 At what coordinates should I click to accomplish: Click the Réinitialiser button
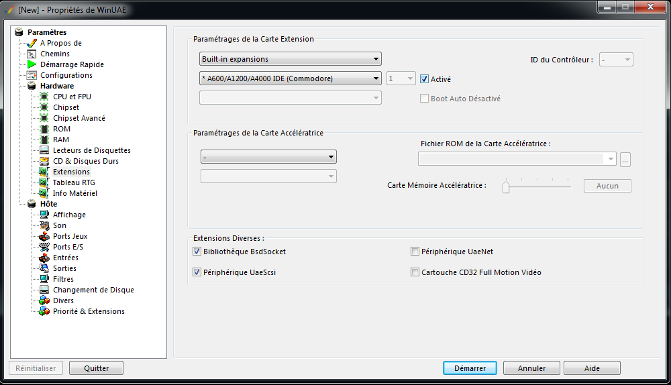[x=36, y=368]
